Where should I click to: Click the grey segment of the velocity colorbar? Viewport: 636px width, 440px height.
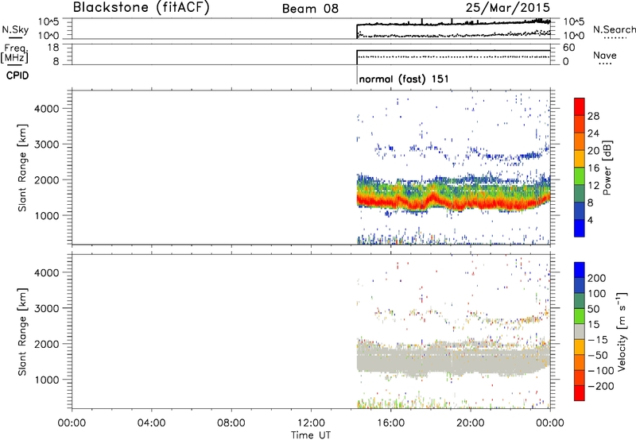(x=580, y=331)
